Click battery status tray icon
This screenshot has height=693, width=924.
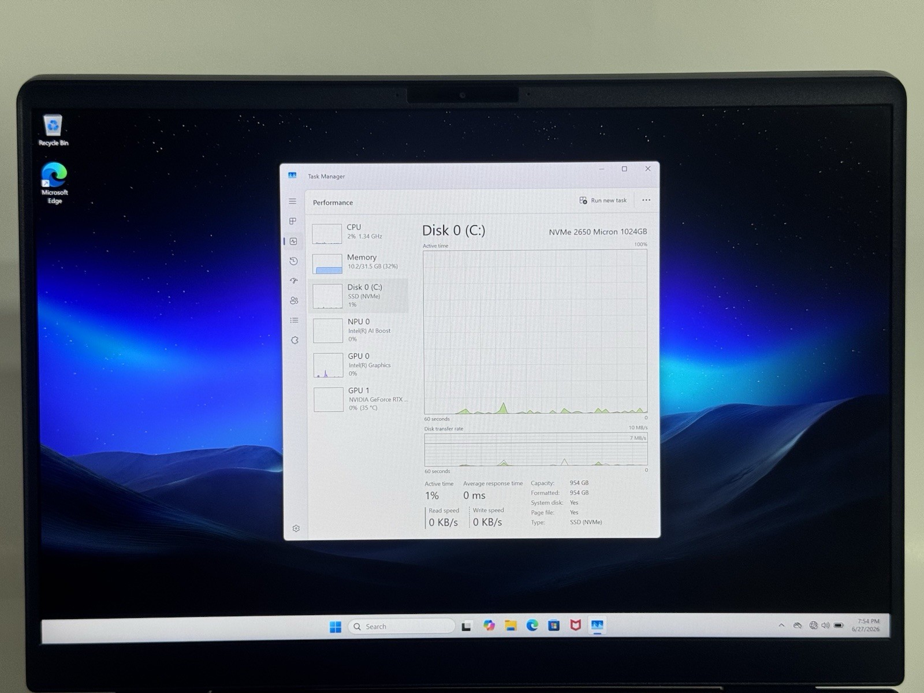(x=839, y=625)
